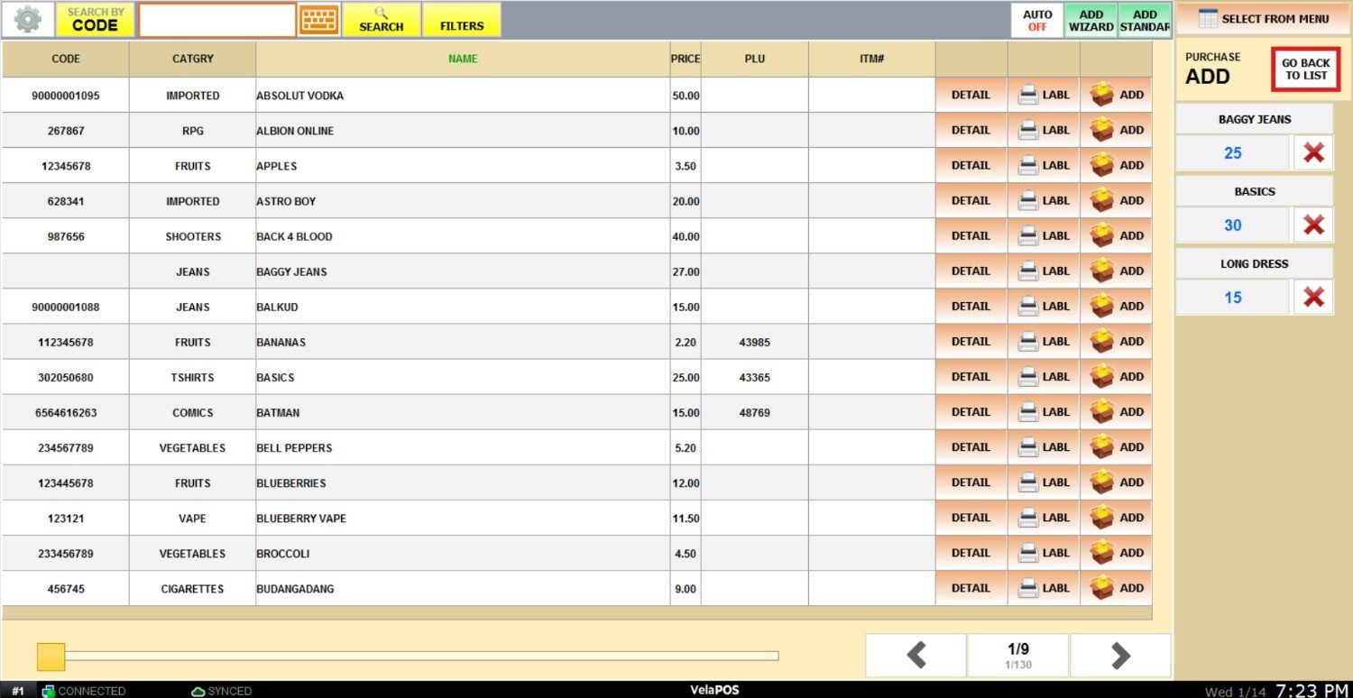Click Go Back To List button

click(1305, 69)
